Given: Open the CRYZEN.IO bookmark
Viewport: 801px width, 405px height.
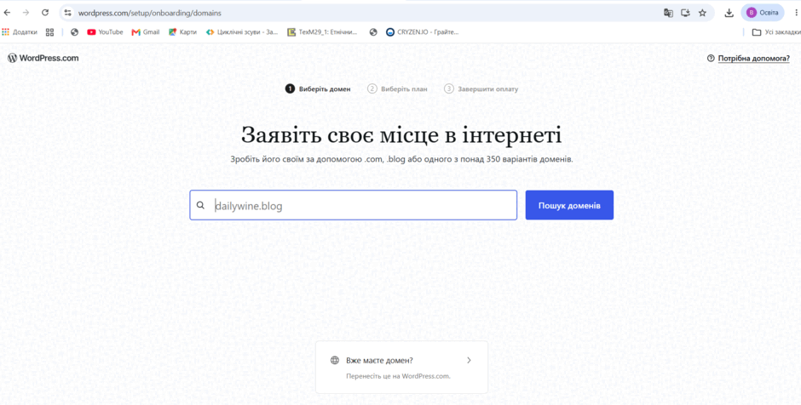Looking at the screenshot, I should pyautogui.click(x=423, y=32).
